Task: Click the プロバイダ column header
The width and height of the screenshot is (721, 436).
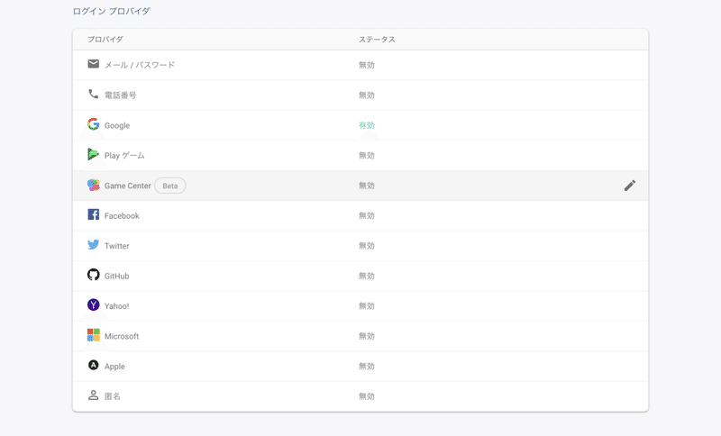Action: (105, 40)
